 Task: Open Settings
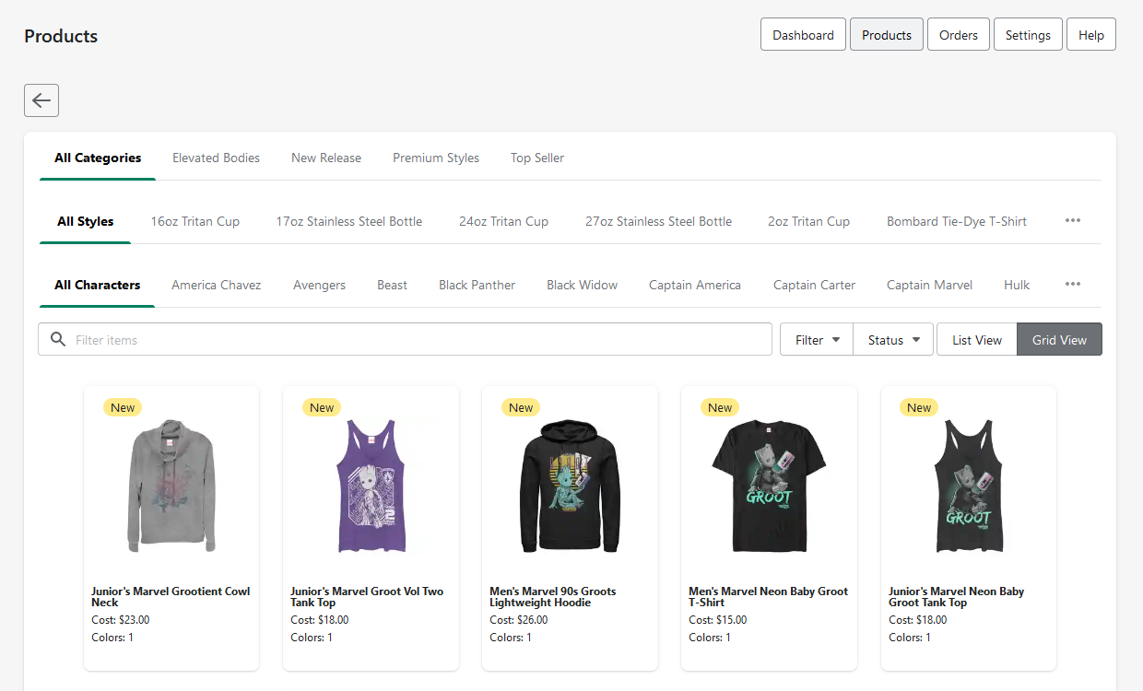click(1028, 35)
